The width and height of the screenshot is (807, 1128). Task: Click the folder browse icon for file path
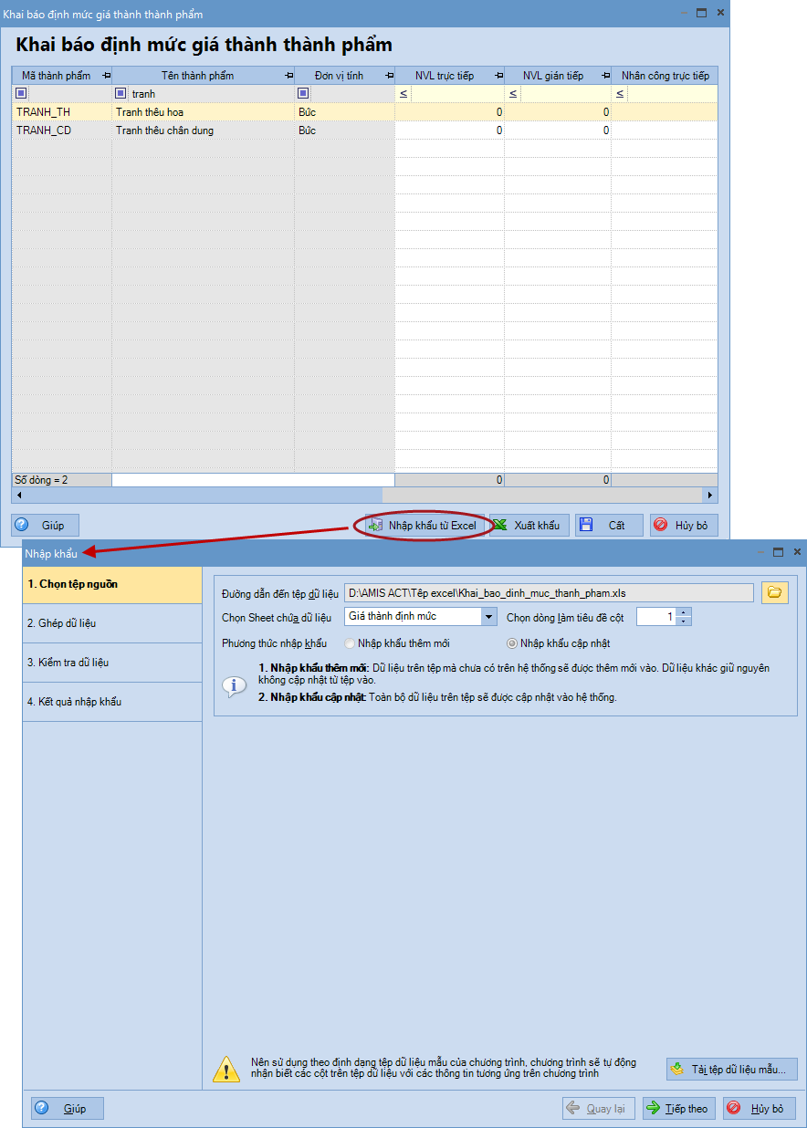tap(774, 592)
